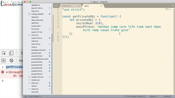Viewport: 175px width, 98px height.
Task: Select the inspect element icon in DevTools
Action: (x=4, y=53)
